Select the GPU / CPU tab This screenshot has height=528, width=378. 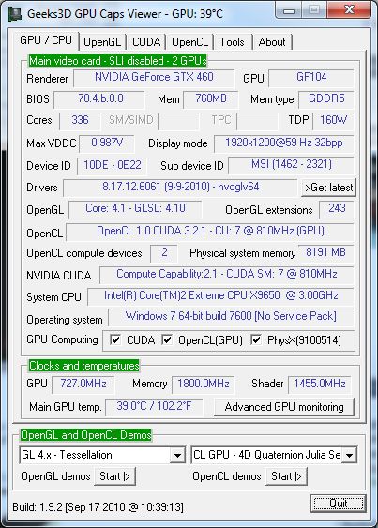(46, 40)
